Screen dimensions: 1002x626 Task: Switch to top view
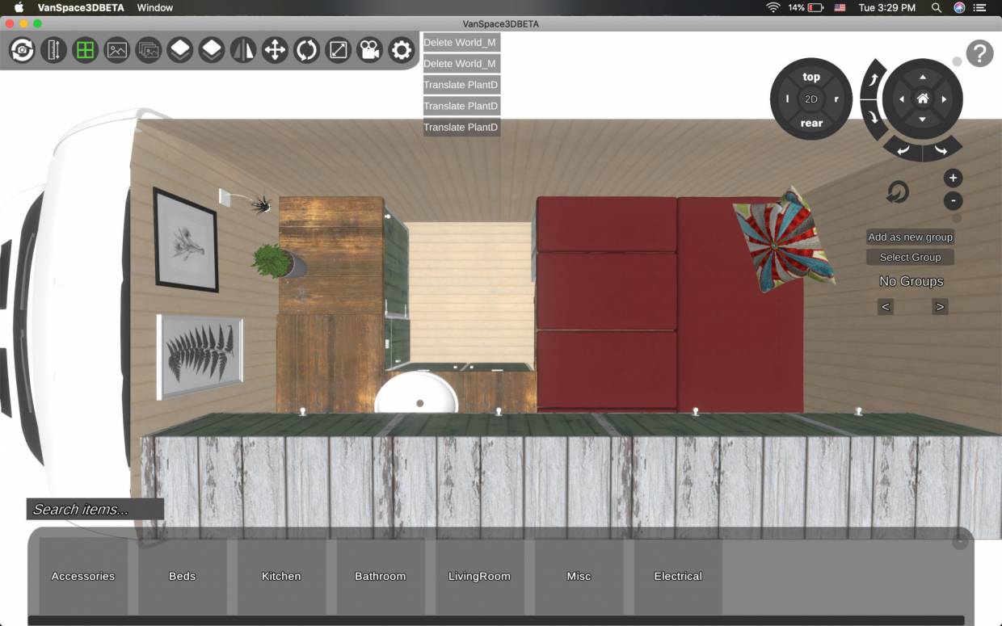point(810,77)
